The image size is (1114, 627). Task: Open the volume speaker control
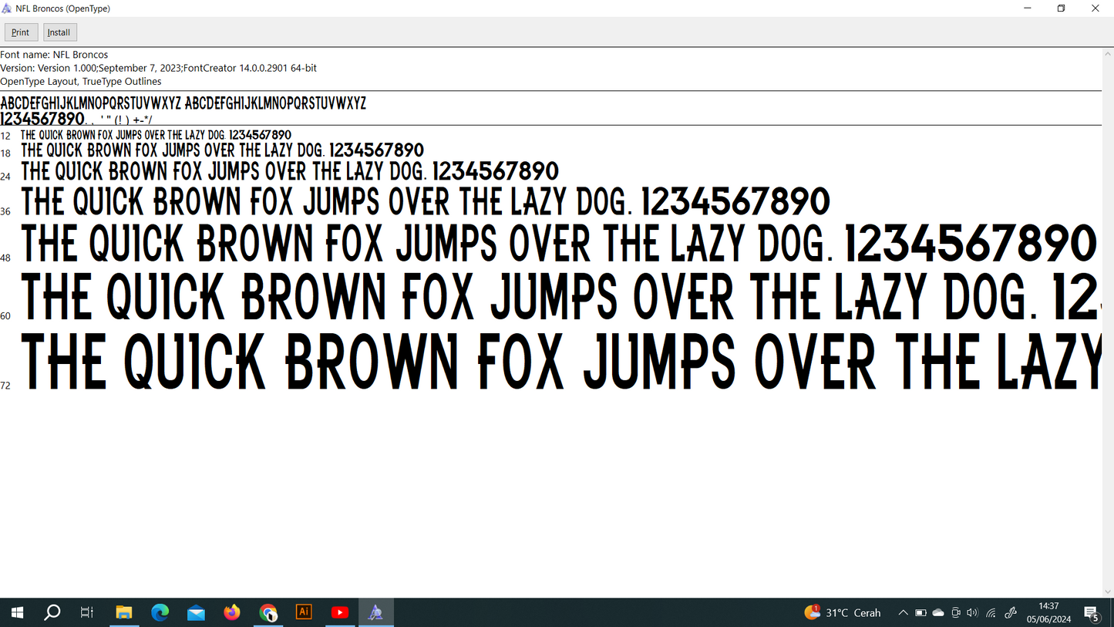click(972, 612)
